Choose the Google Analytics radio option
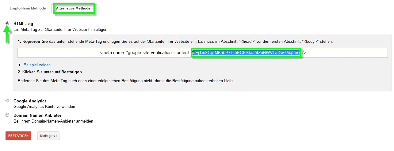 7,101
